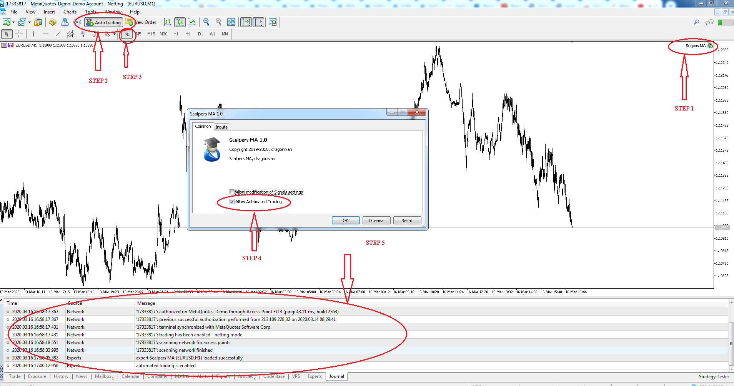Screen dimensions: 734x386
Task: Click OK in the Scalpers MA dialog
Action: 346,221
